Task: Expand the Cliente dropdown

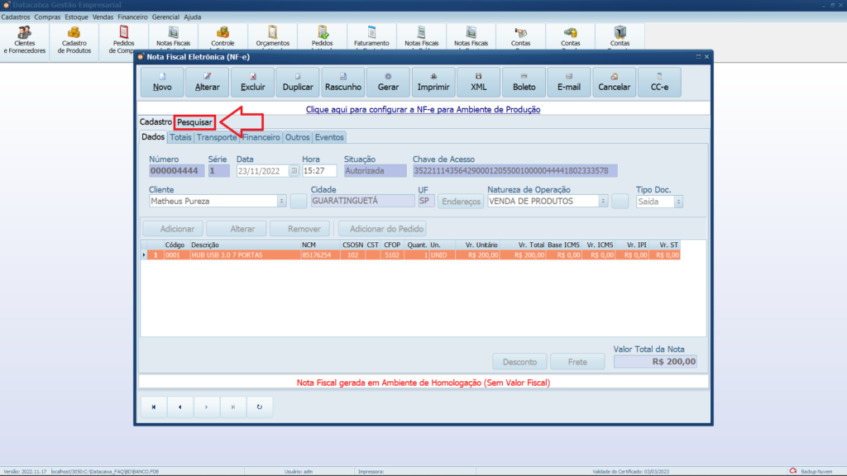Action: tap(281, 201)
